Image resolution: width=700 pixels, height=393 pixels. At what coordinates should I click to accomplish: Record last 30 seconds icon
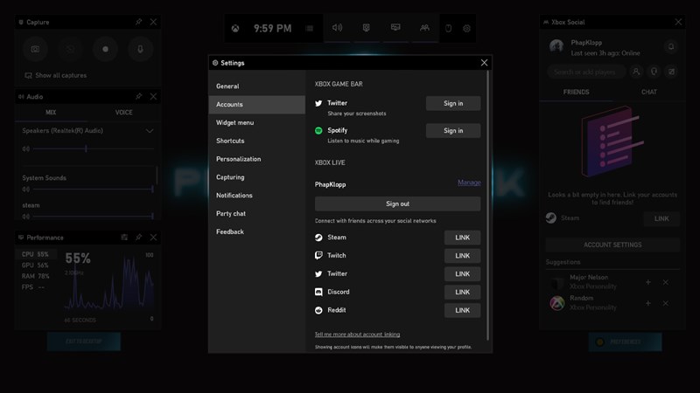70,49
